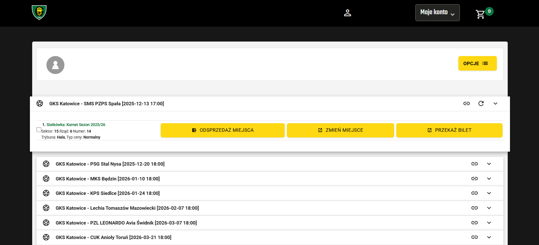Expand the CUK Anioły Toruń match row
The width and height of the screenshot is (539, 245).
489,237
